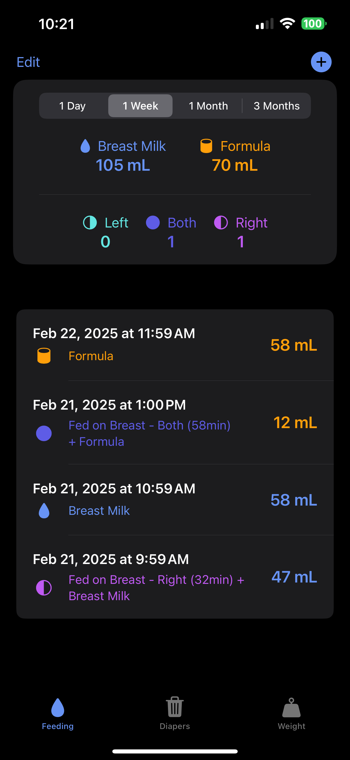Tap the 105 mL Breast Milk total
The image size is (350, 760).
[x=123, y=165]
